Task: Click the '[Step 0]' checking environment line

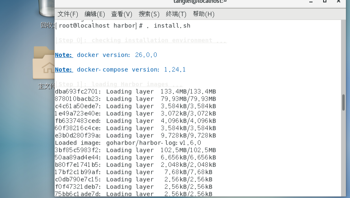Action: pyautogui.click(x=140, y=40)
